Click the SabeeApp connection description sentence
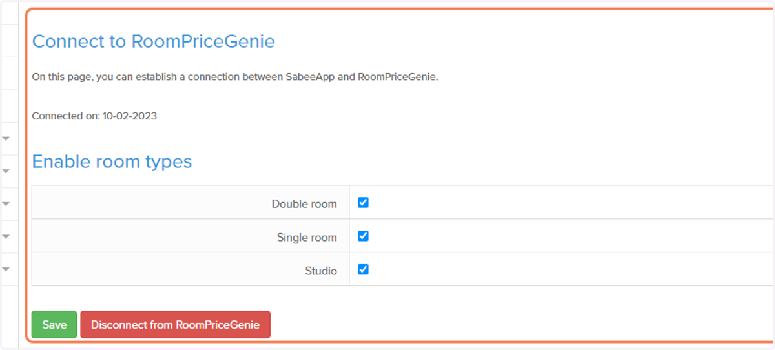The image size is (775, 350). (235, 77)
